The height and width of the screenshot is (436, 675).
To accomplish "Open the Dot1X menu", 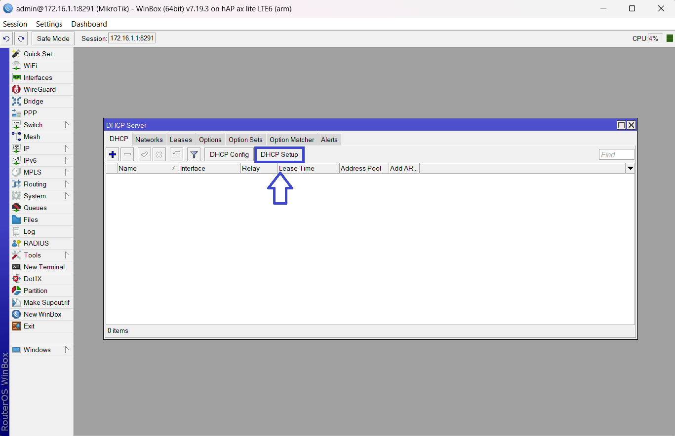I will (x=41, y=279).
